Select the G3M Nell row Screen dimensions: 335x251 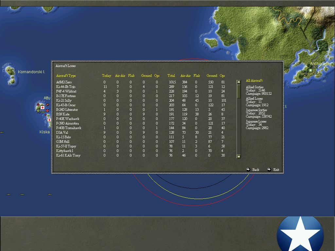tap(141, 142)
